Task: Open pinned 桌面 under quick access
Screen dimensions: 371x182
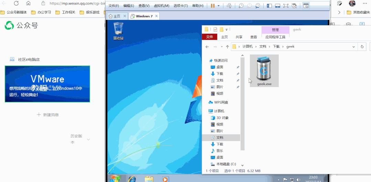Action: tap(221, 67)
